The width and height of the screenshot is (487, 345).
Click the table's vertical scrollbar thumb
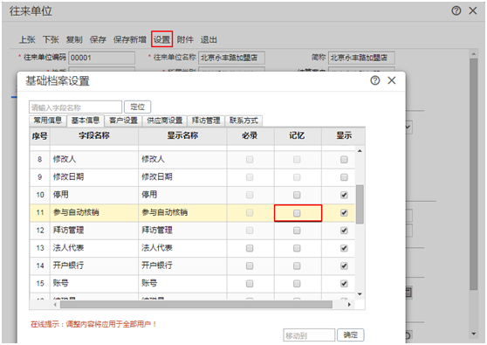coord(360,204)
